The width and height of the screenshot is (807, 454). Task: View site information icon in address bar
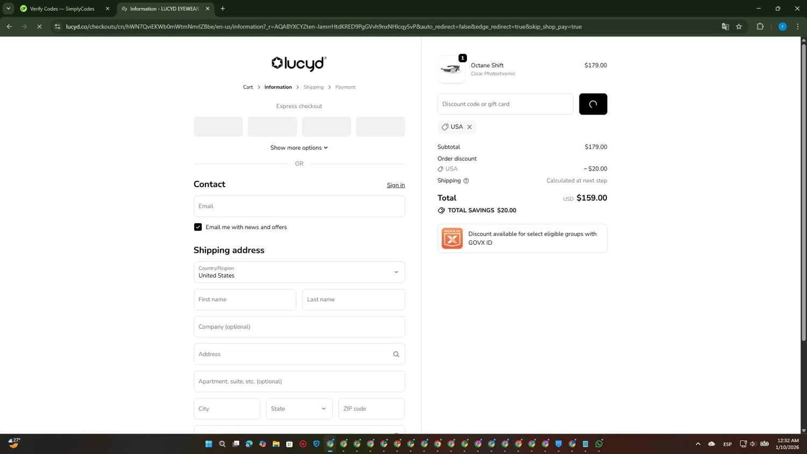58,26
